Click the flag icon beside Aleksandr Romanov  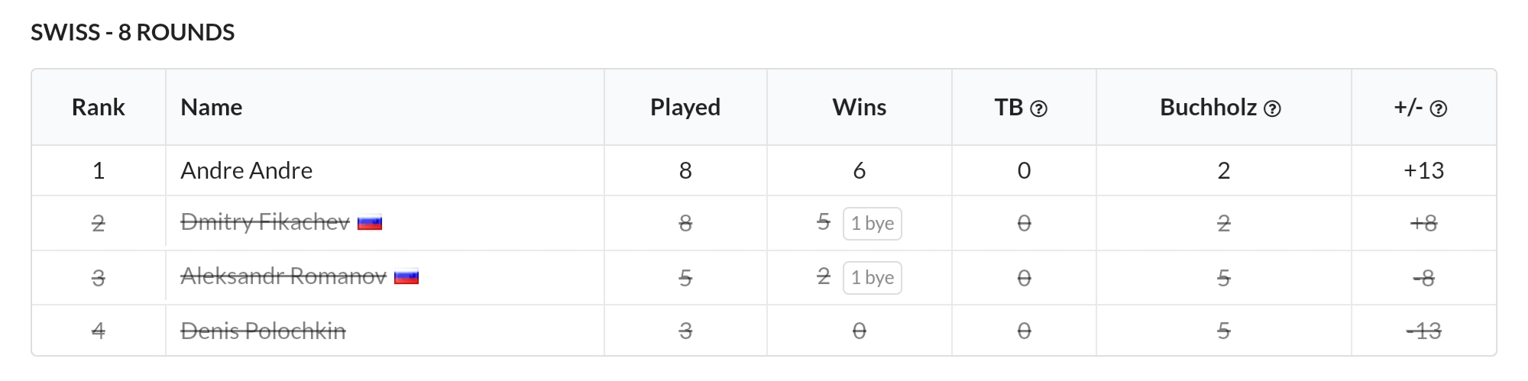(x=406, y=277)
